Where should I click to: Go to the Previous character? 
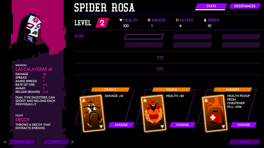(22, 142)
